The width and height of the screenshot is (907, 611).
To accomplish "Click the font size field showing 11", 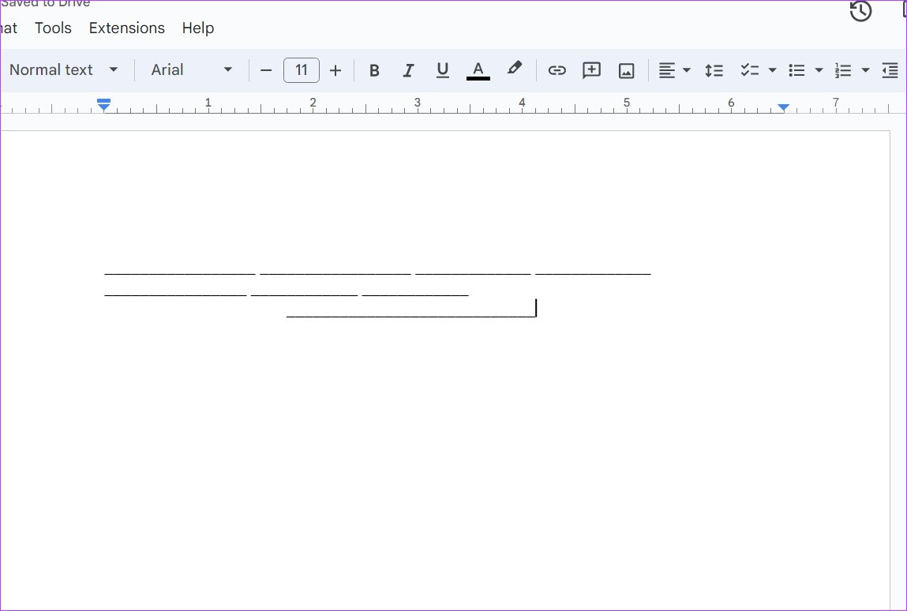I will point(302,70).
